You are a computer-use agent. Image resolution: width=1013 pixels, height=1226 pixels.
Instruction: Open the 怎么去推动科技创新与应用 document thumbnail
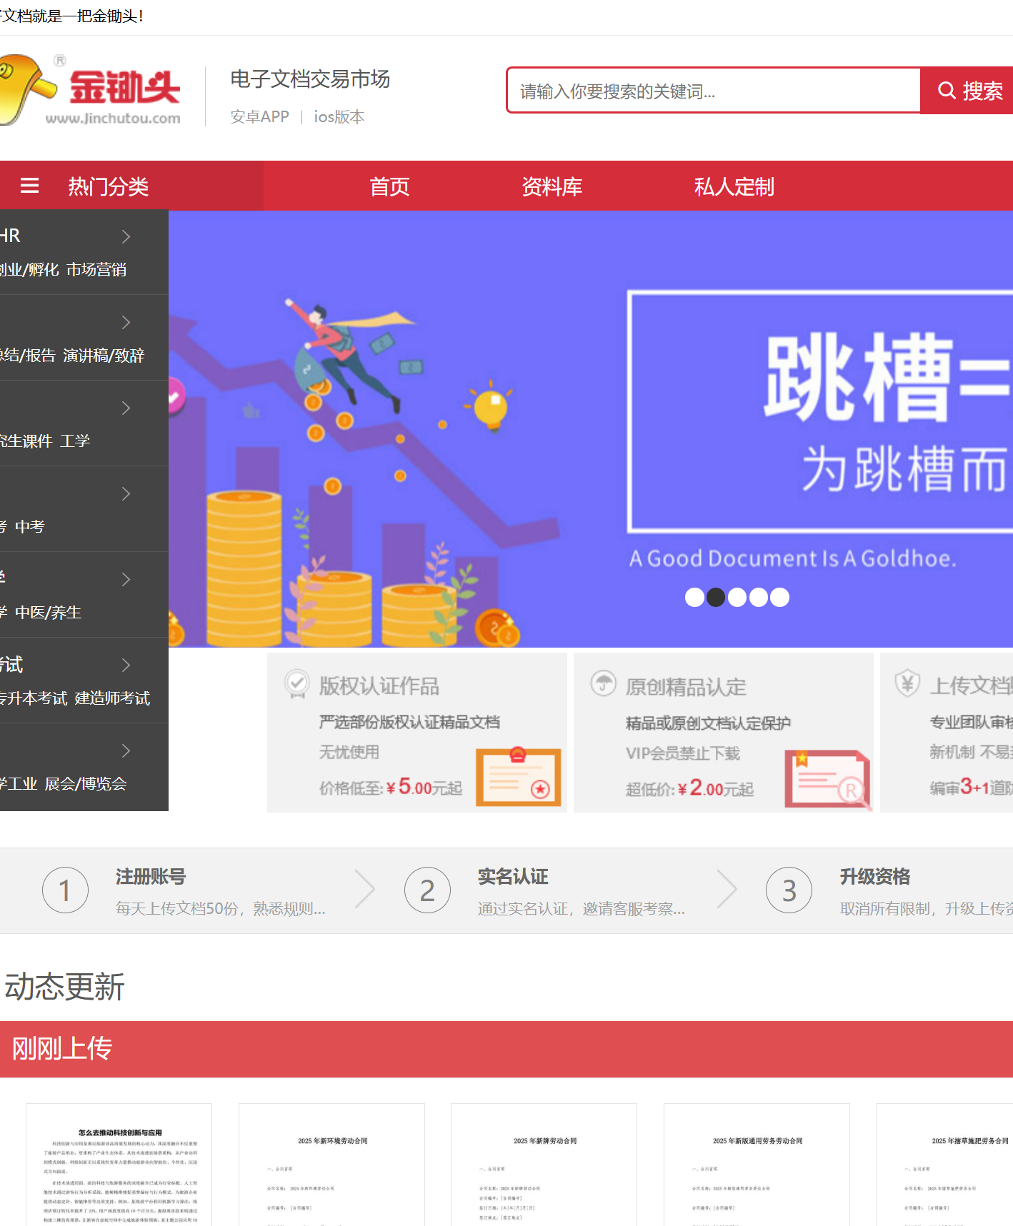(x=119, y=1165)
